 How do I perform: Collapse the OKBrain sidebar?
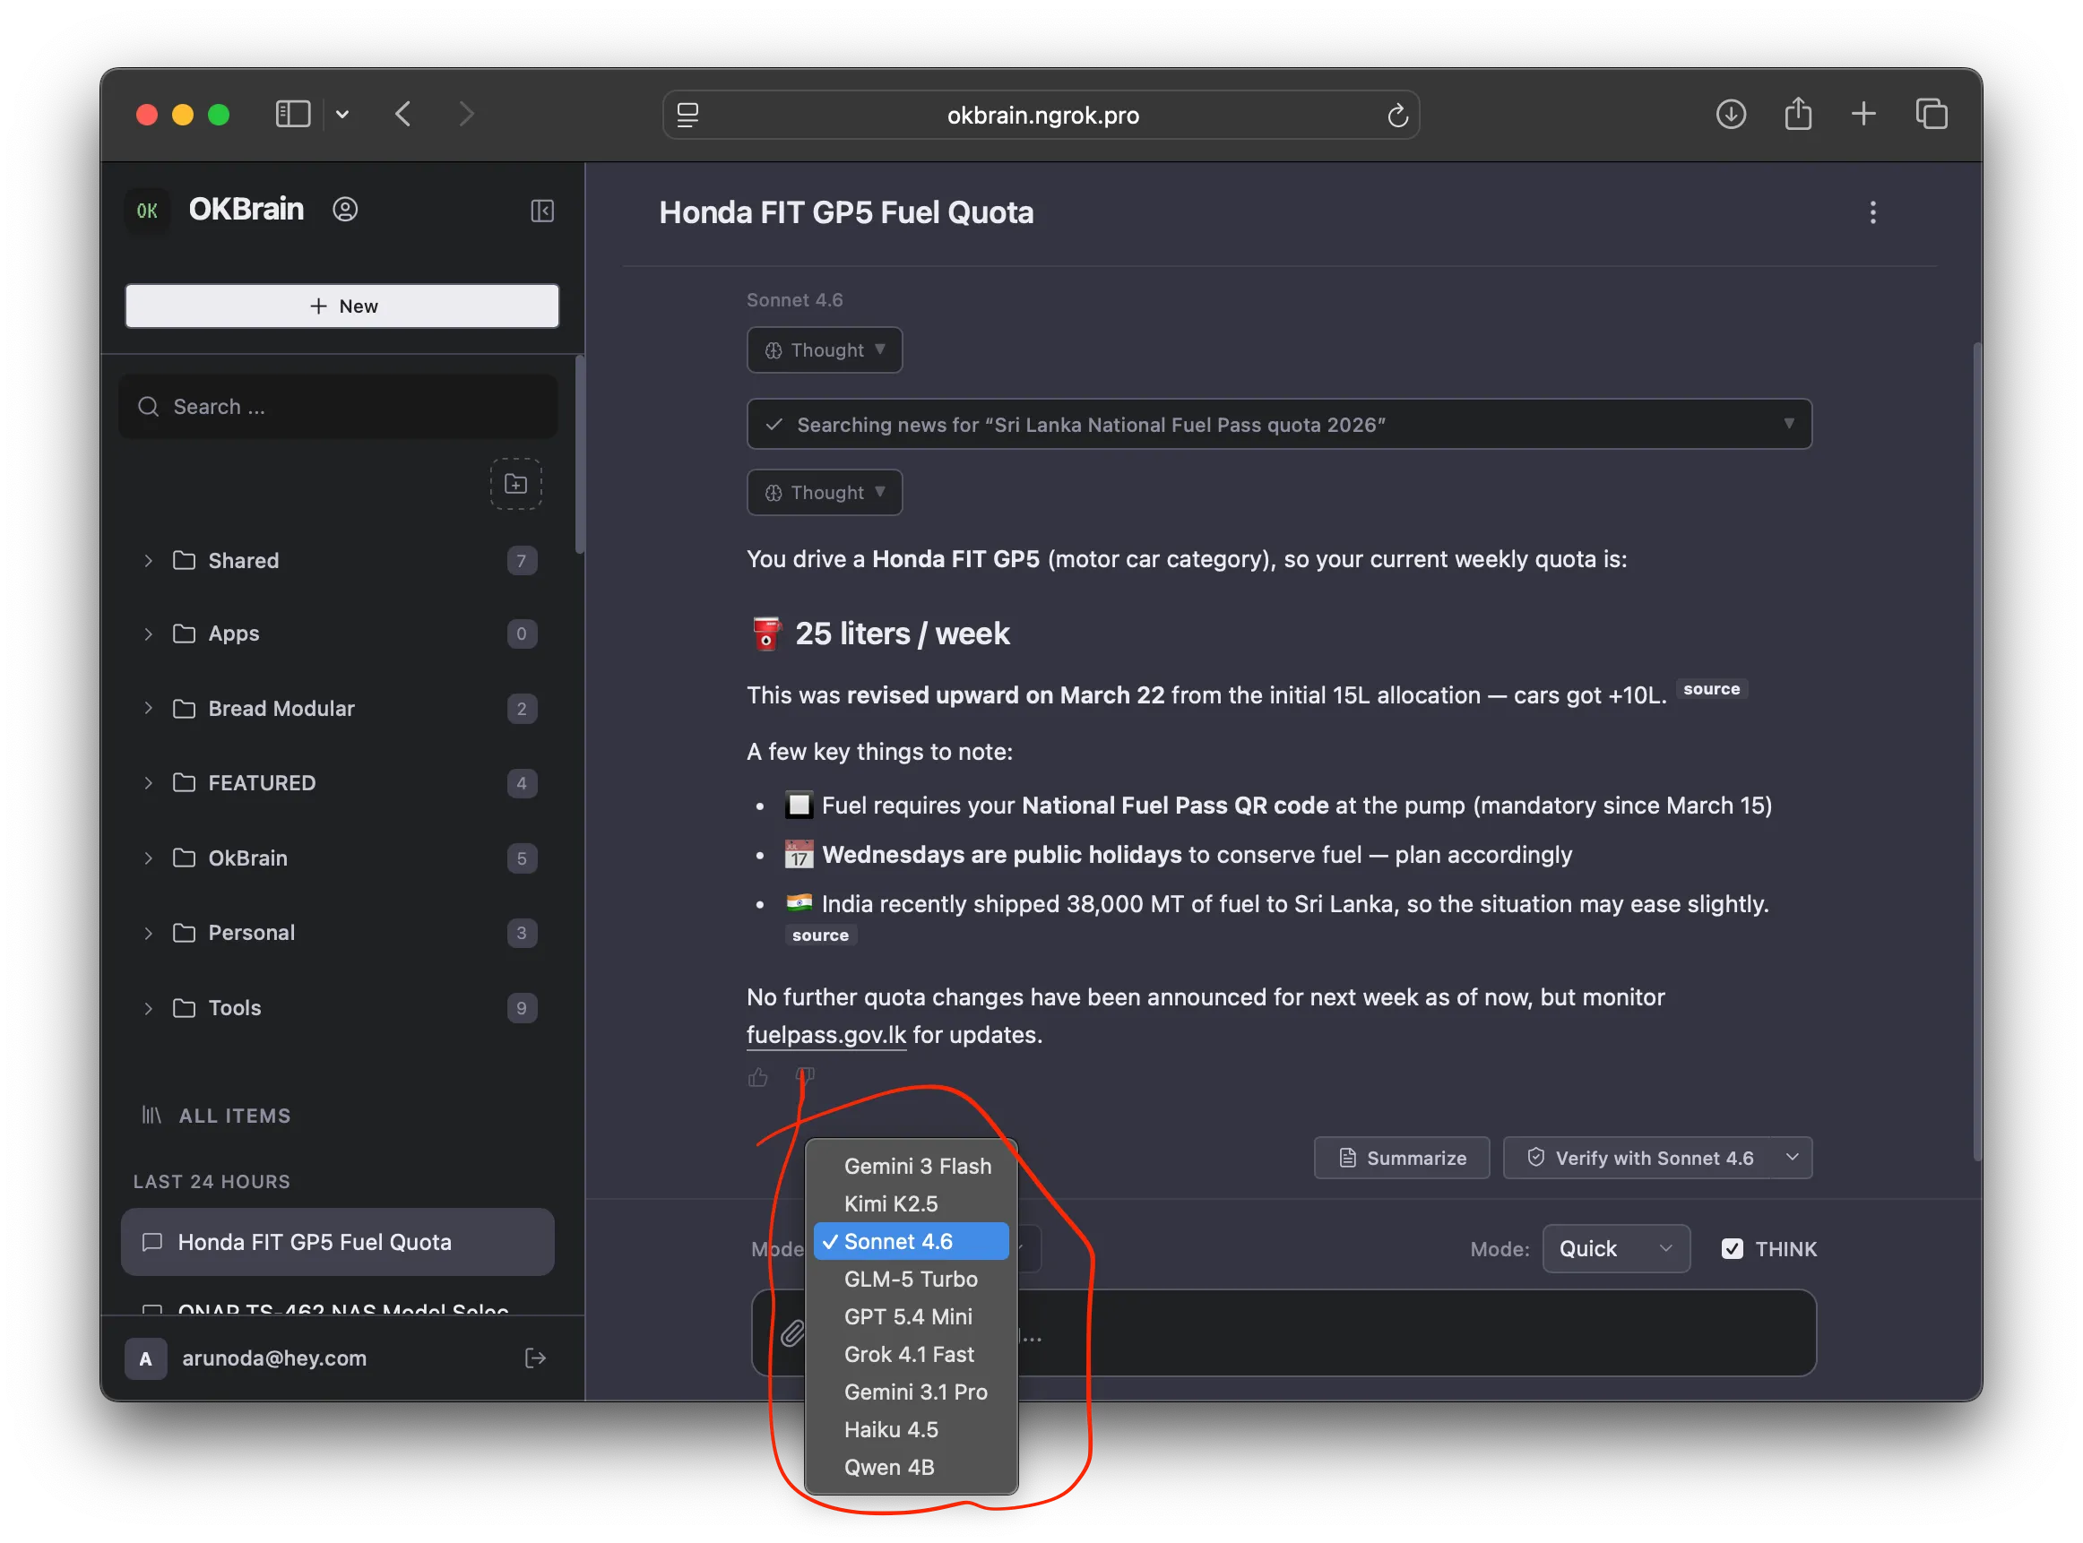pos(541,211)
